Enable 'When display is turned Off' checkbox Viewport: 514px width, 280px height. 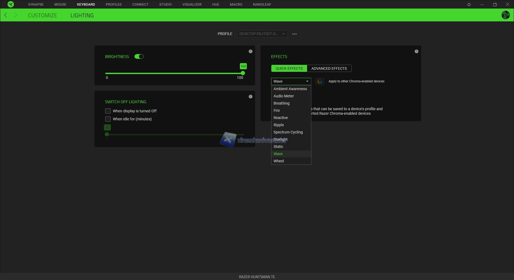(x=108, y=111)
